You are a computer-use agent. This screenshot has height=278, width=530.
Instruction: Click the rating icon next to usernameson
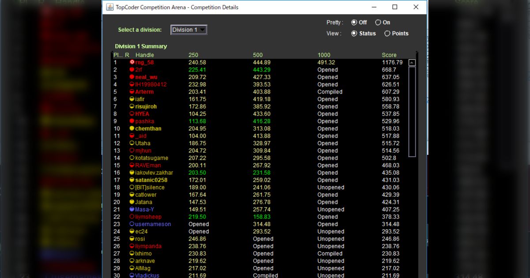(132, 224)
